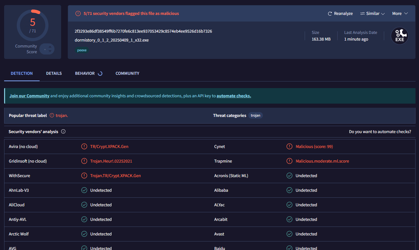
Task: Open the More dropdown menu
Action: pyautogui.click(x=400, y=14)
